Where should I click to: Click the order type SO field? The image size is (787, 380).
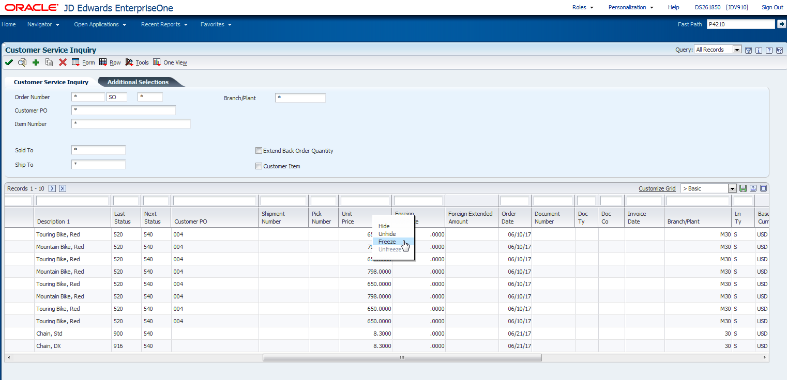(117, 97)
